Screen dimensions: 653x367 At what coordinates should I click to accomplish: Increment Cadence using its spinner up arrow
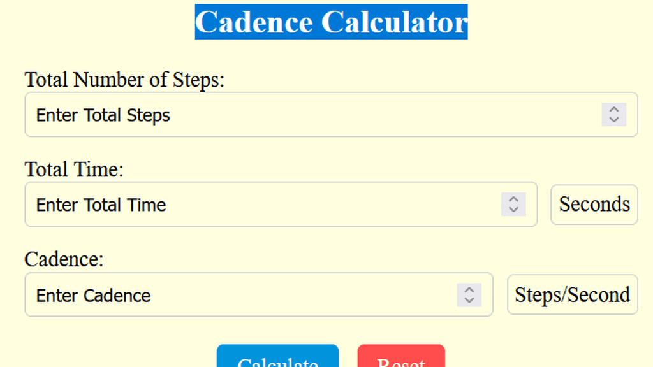469,290
